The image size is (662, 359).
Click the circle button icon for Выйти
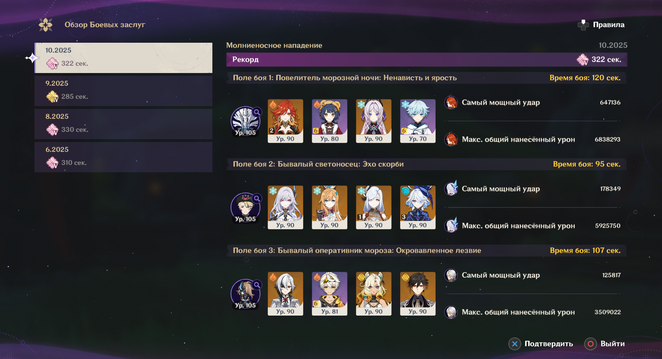click(591, 344)
